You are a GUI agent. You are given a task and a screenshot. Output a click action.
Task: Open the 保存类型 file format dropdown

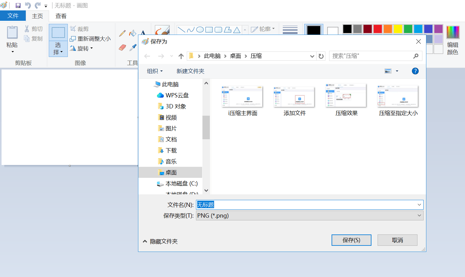click(419, 215)
